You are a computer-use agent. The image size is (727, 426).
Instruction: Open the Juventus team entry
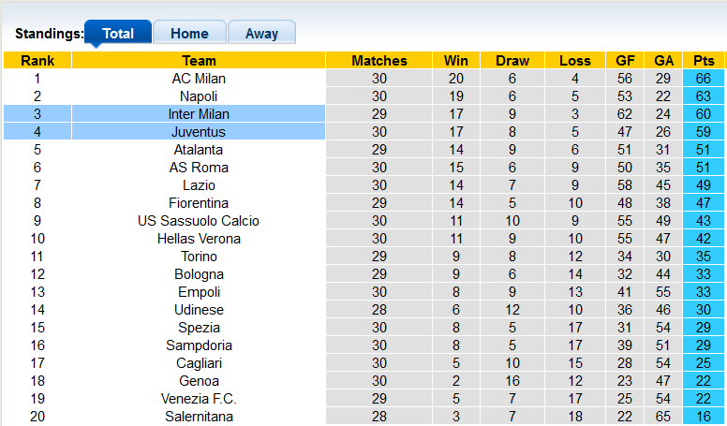click(x=199, y=132)
